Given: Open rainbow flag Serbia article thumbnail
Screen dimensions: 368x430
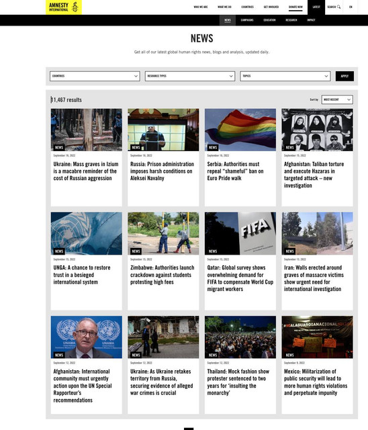Looking at the screenshot, I should 240,130.
